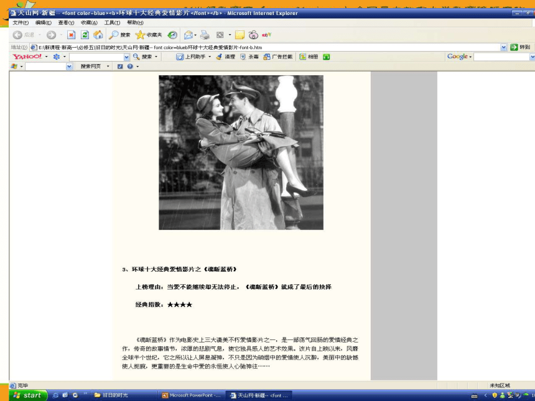Click the blue flower icon in Yahoo toolbar

56,57
